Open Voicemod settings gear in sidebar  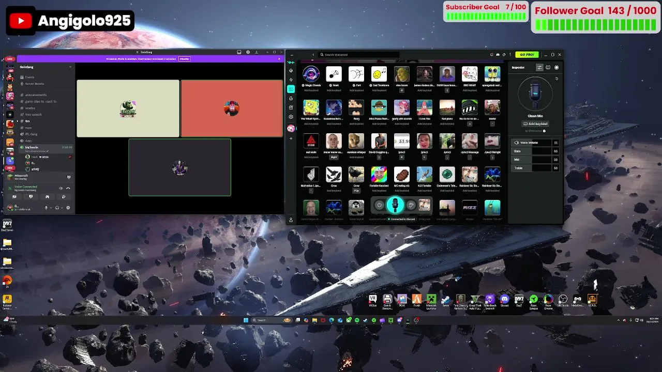291,117
